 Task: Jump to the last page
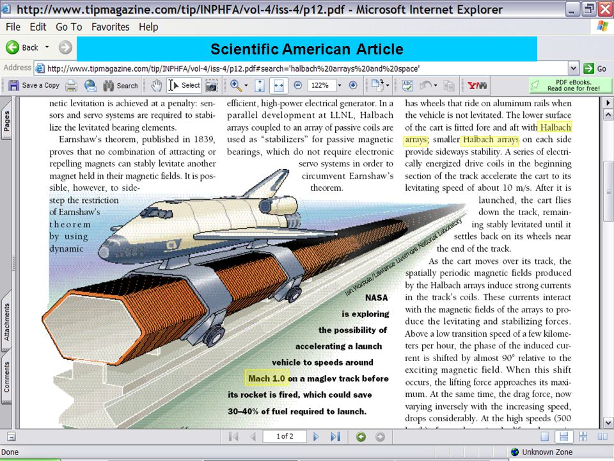[x=335, y=436]
